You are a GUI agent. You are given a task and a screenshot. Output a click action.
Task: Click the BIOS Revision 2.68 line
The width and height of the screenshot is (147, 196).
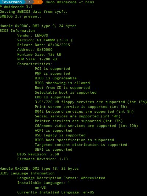[38, 154]
